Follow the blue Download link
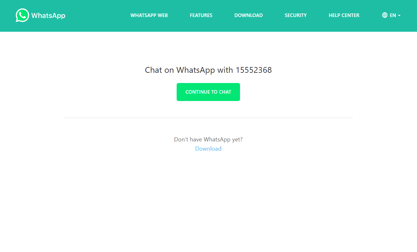This screenshot has height=252, width=417. tap(208, 149)
